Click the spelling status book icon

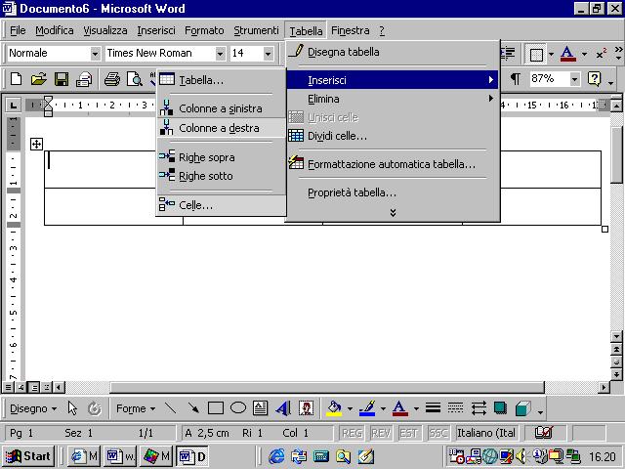(544, 433)
